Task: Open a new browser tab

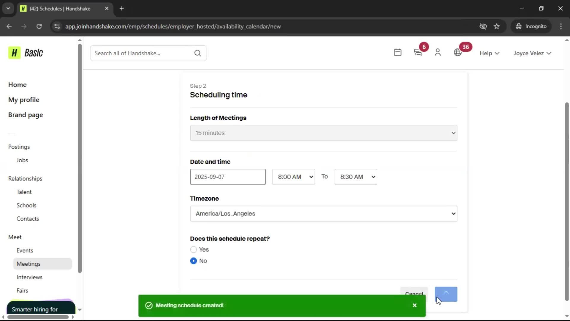Action: coord(122,9)
